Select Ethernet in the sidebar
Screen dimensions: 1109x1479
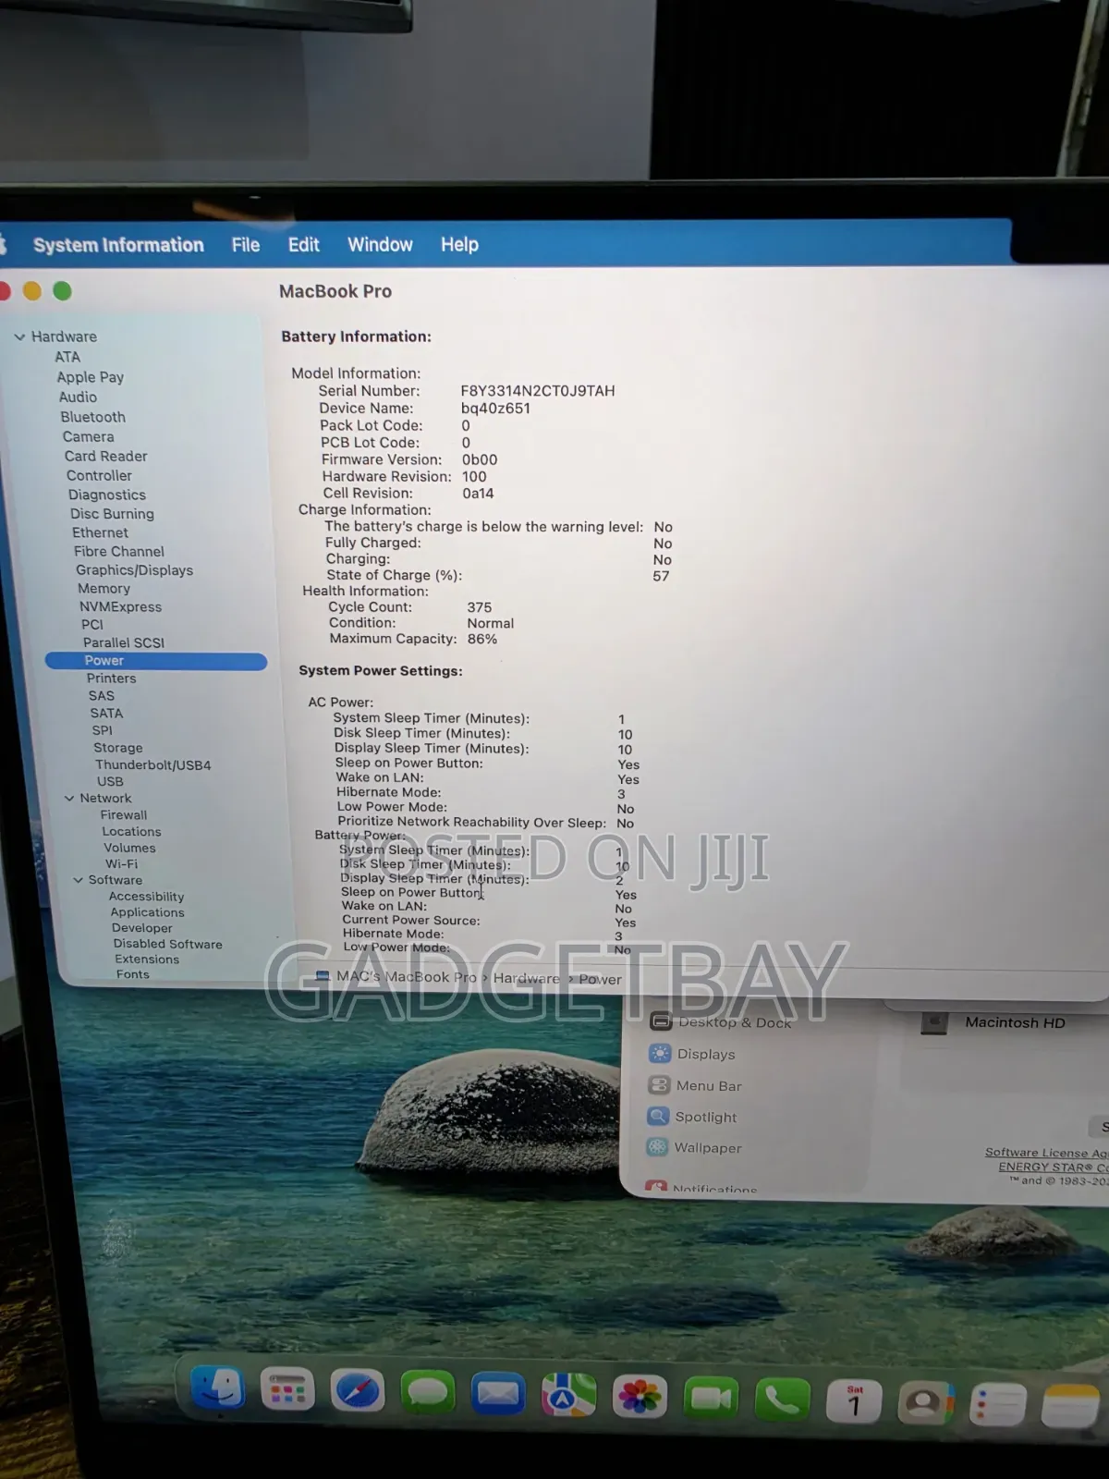[x=100, y=532]
